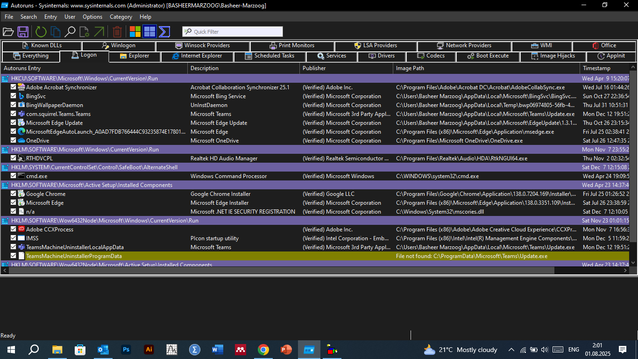
Task: Open the notification center icon
Action: [622, 350]
